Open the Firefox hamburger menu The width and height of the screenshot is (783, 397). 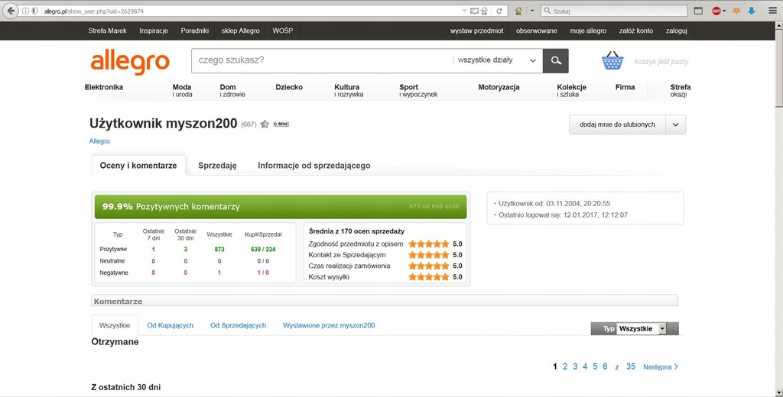772,11
